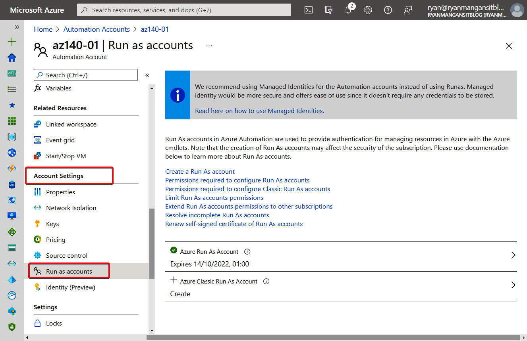Open Resource groups cube-in-brackets icon

12,137
